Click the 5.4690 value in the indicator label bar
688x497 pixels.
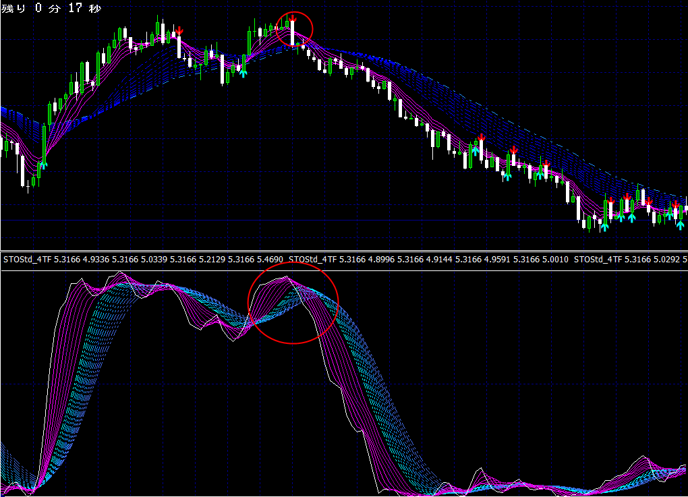coord(270,259)
